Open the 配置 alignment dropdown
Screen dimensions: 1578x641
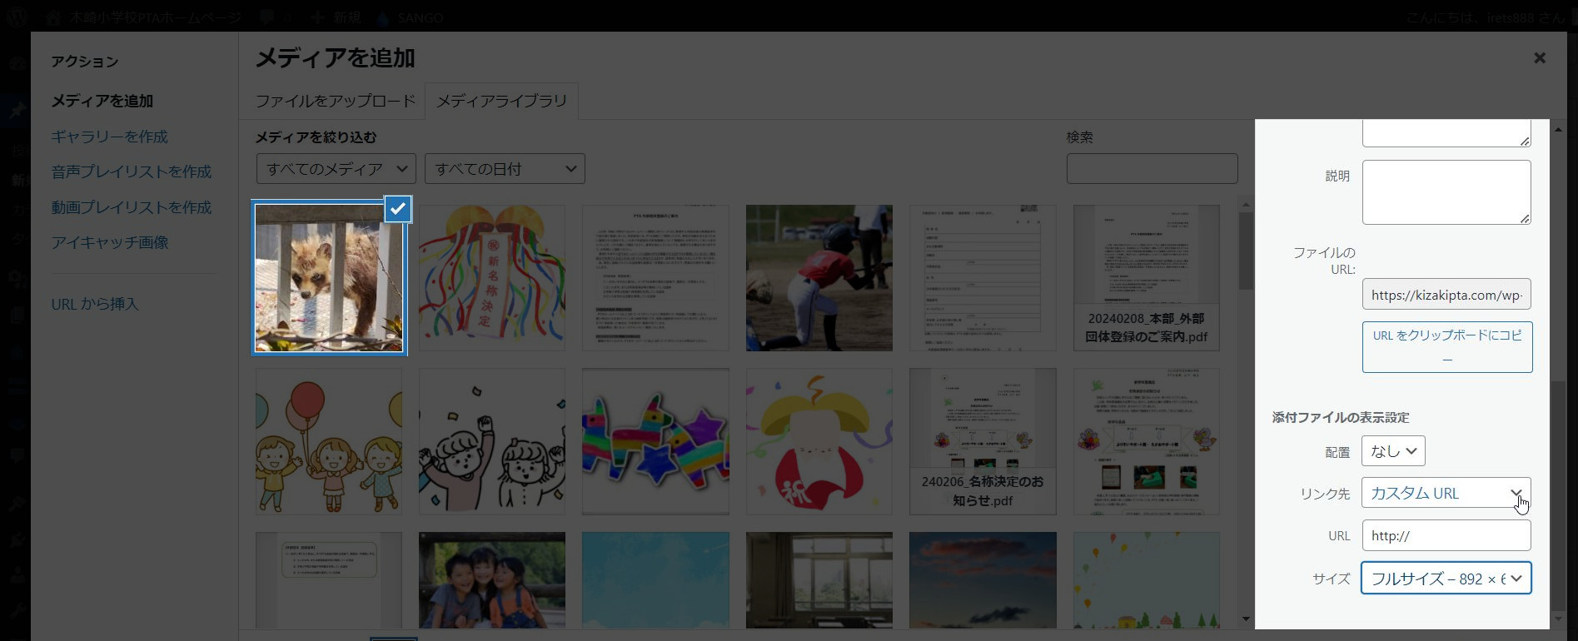click(1392, 451)
